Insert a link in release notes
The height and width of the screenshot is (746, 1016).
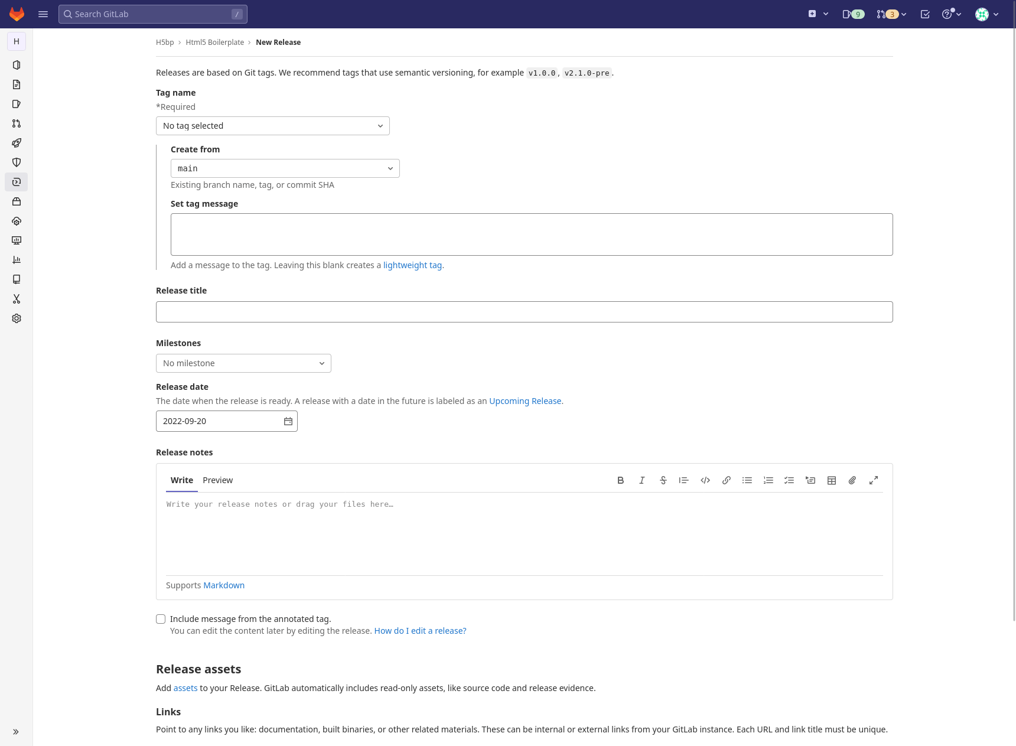pos(726,480)
